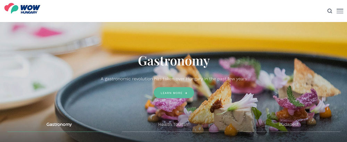Open the search magnifier icon
Image resolution: width=347 pixels, height=142 pixels.
(330, 11)
